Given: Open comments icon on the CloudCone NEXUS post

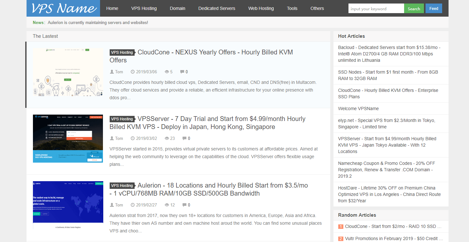Looking at the screenshot, I should tap(182, 72).
